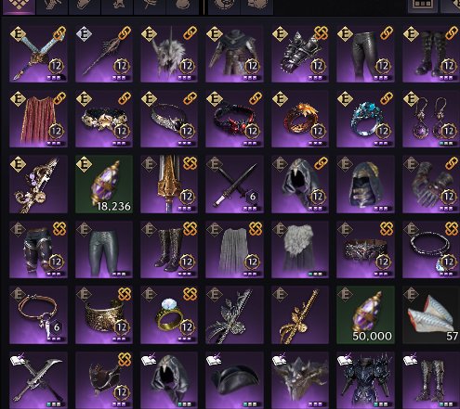
Task: Select the purple gem stack showing 50,000
Action: pyautogui.click(x=365, y=314)
